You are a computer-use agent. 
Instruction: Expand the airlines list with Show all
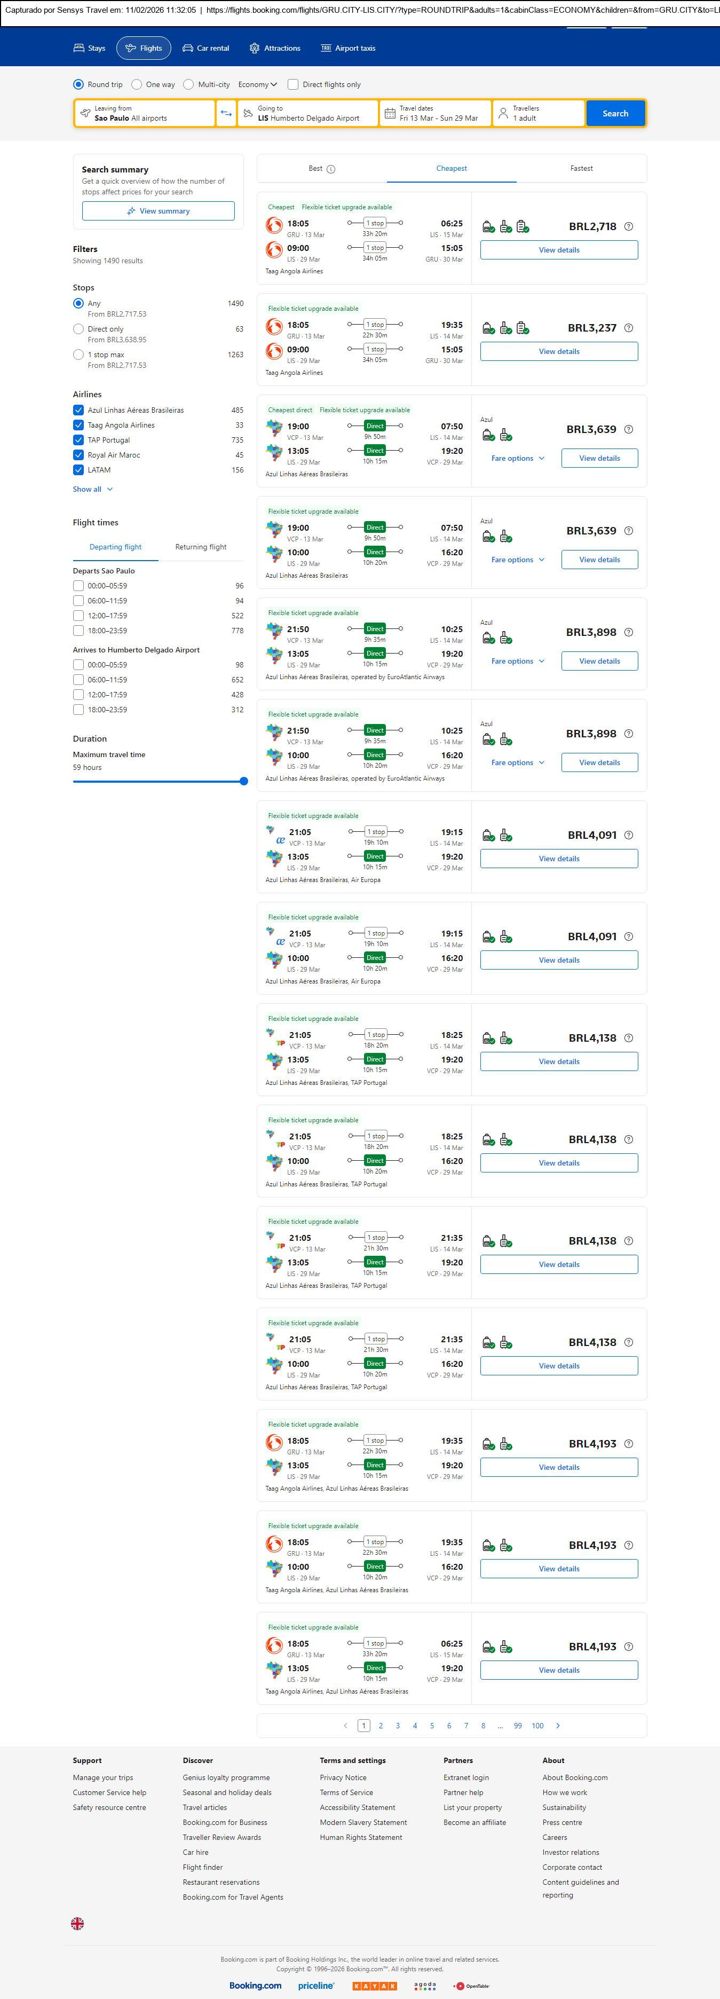[92, 490]
